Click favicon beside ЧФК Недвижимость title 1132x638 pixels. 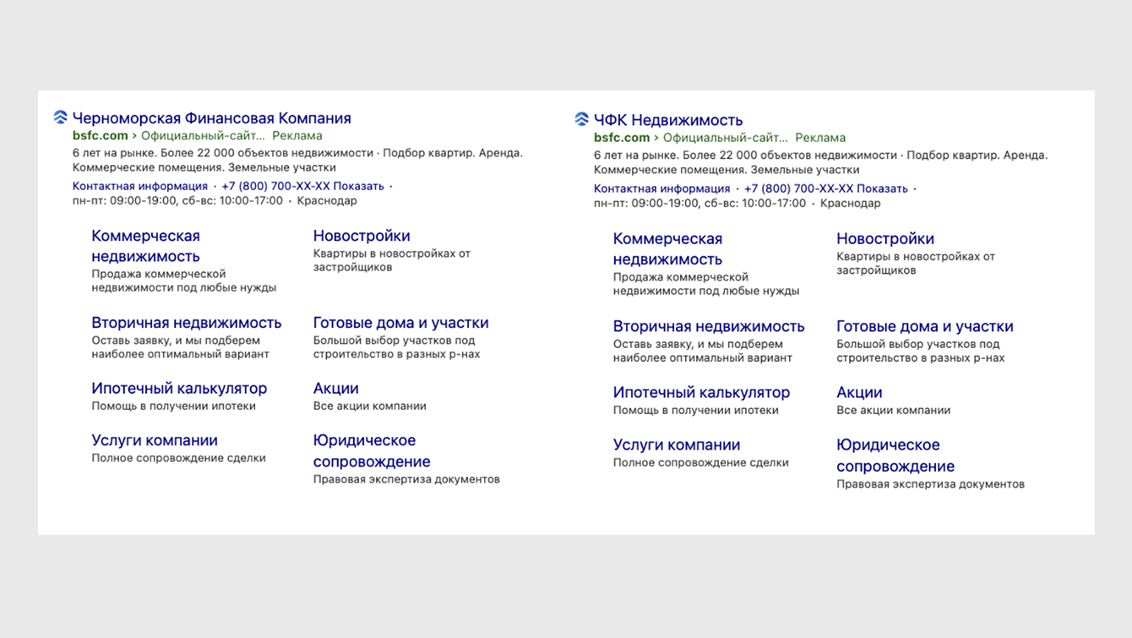(x=581, y=119)
